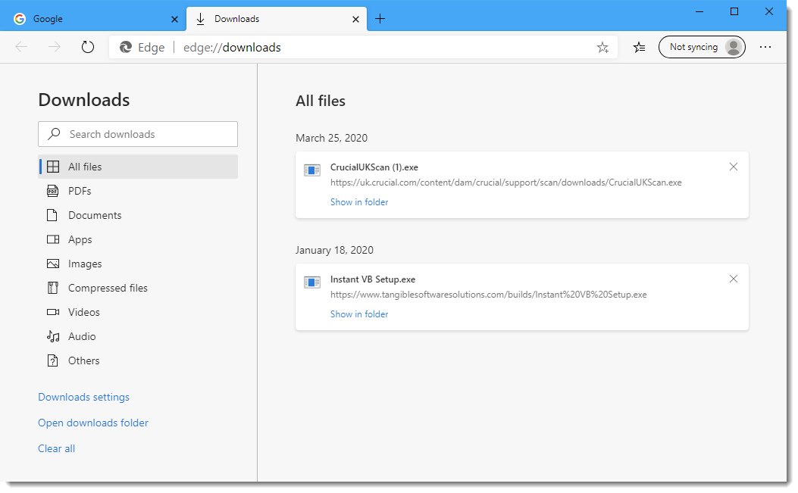The image size is (798, 493).
Task: Select All files category
Action: pos(138,167)
